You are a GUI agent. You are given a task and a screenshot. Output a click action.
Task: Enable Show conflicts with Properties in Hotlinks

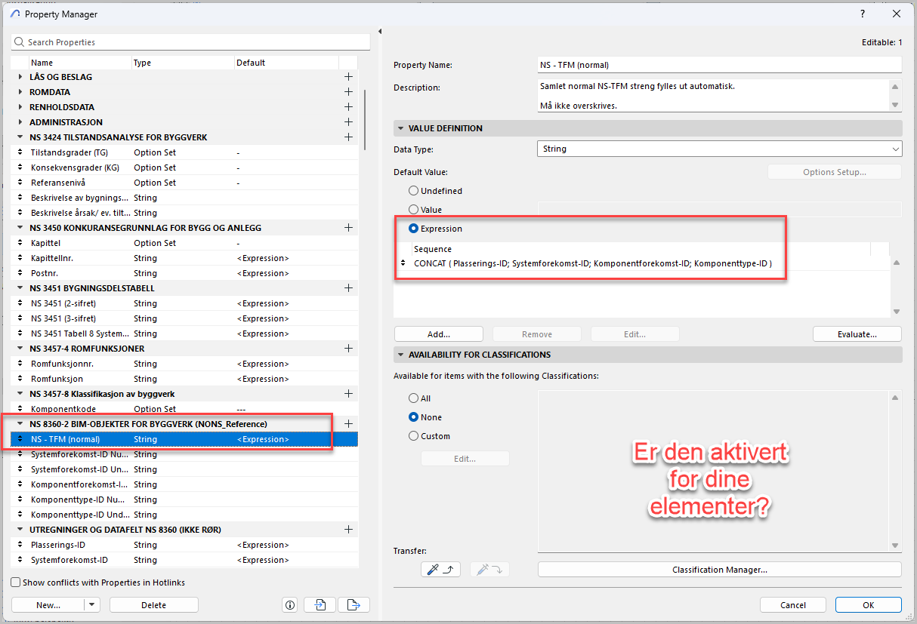tap(16, 583)
